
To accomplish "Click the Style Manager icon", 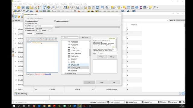I will [39, 7].
